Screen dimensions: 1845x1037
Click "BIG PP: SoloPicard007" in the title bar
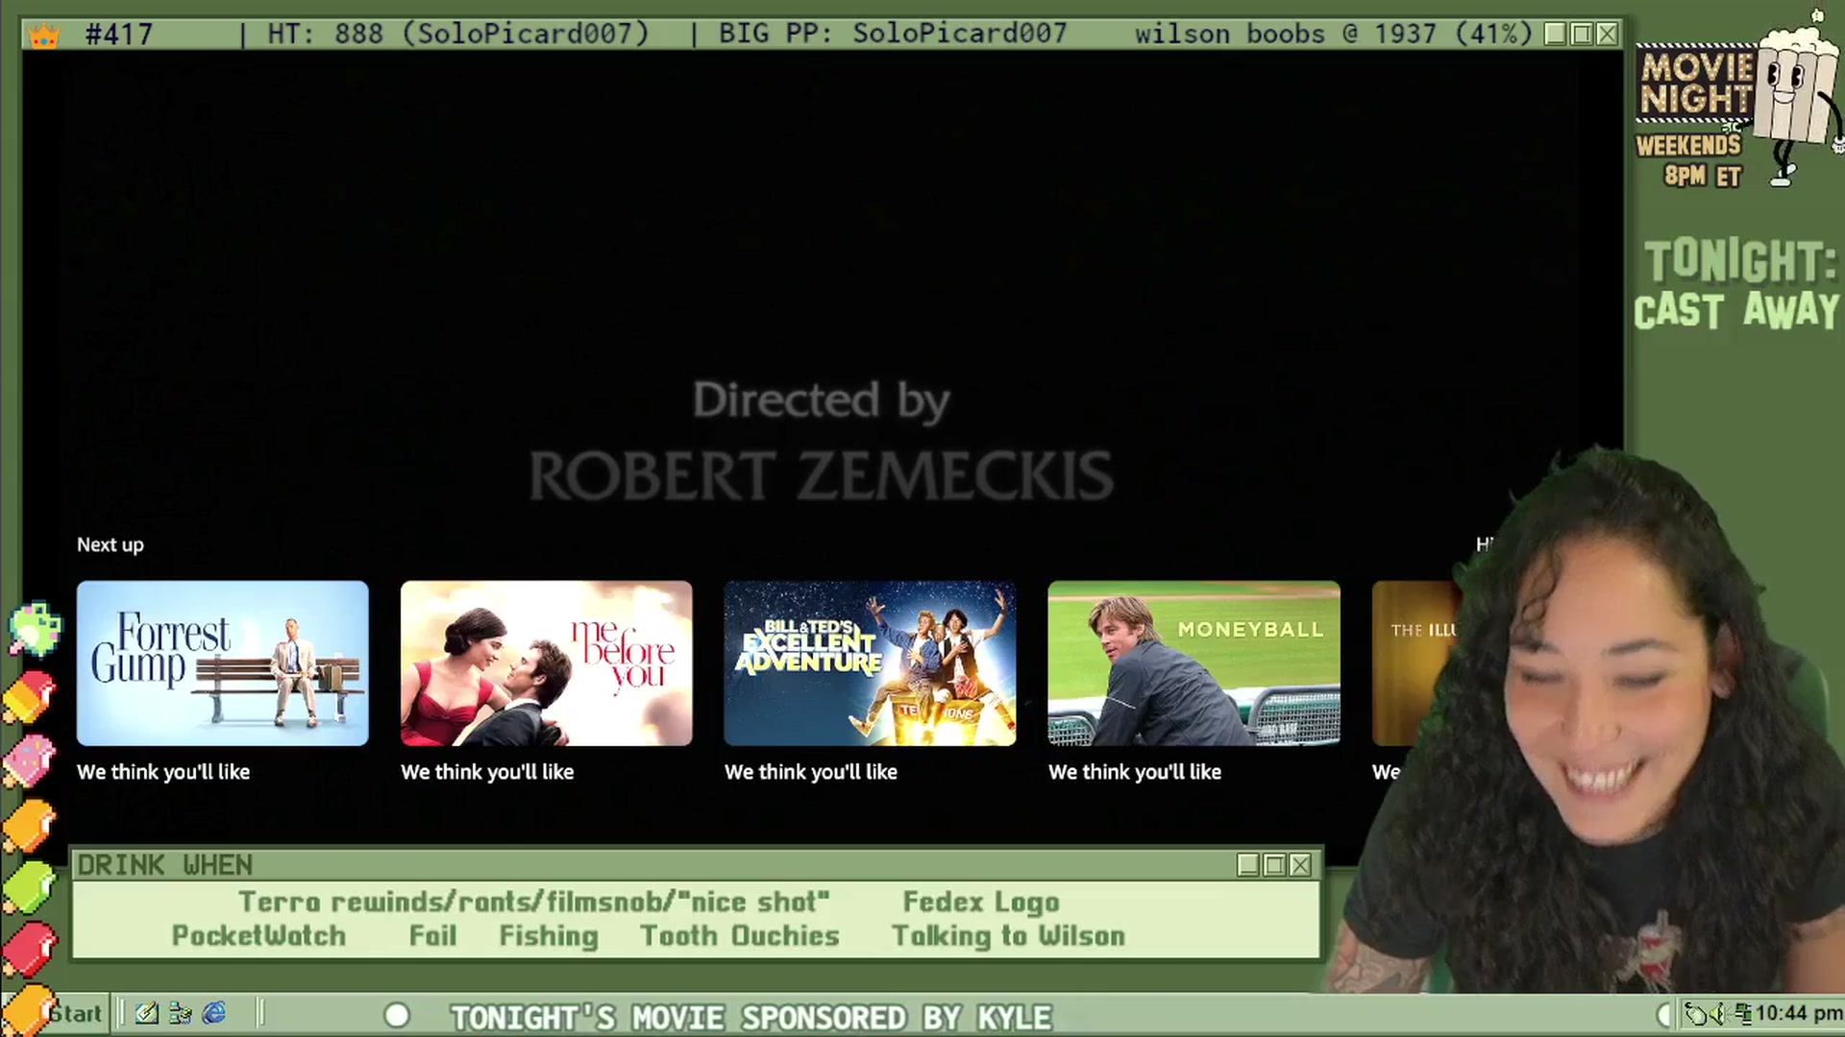click(893, 34)
